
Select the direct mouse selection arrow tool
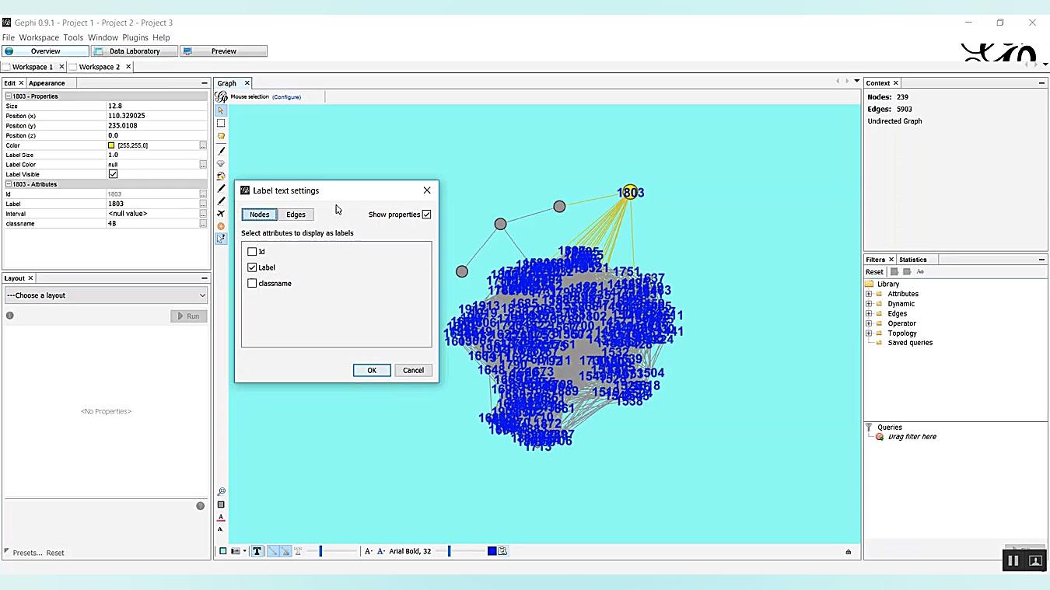pos(221,110)
